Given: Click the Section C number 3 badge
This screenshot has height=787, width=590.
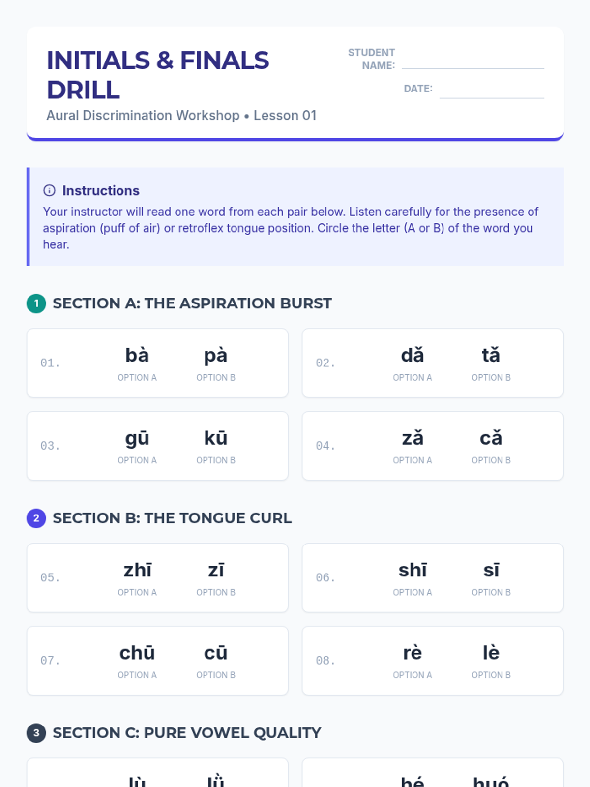Looking at the screenshot, I should tap(36, 733).
